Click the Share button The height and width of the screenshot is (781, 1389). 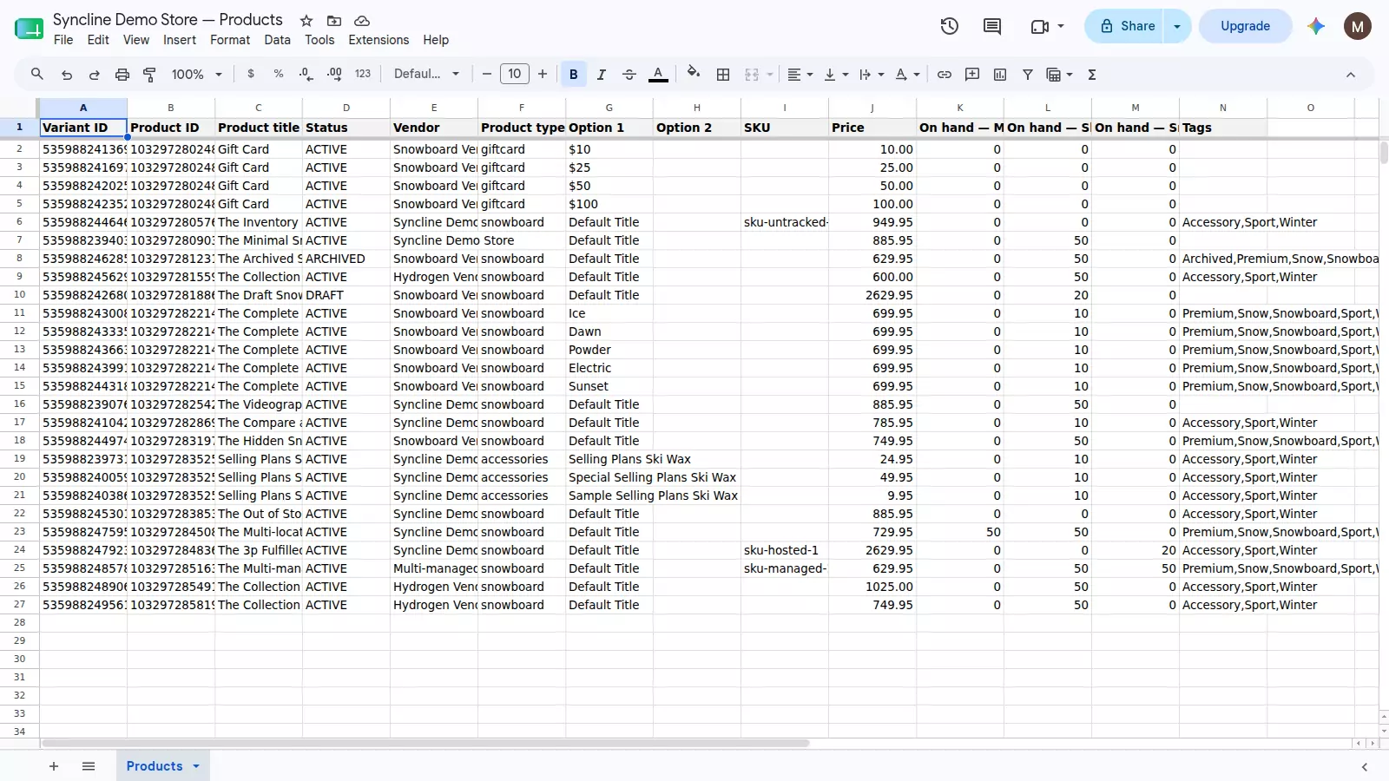click(1126, 26)
